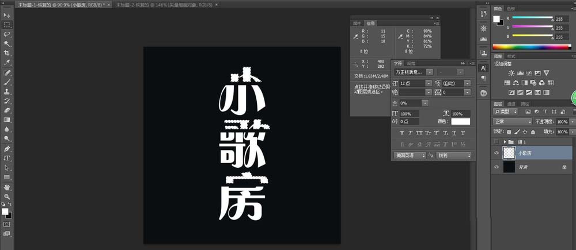Select the Horizontal Type tool
Screen dimensions: 576x250
[x=7, y=157]
